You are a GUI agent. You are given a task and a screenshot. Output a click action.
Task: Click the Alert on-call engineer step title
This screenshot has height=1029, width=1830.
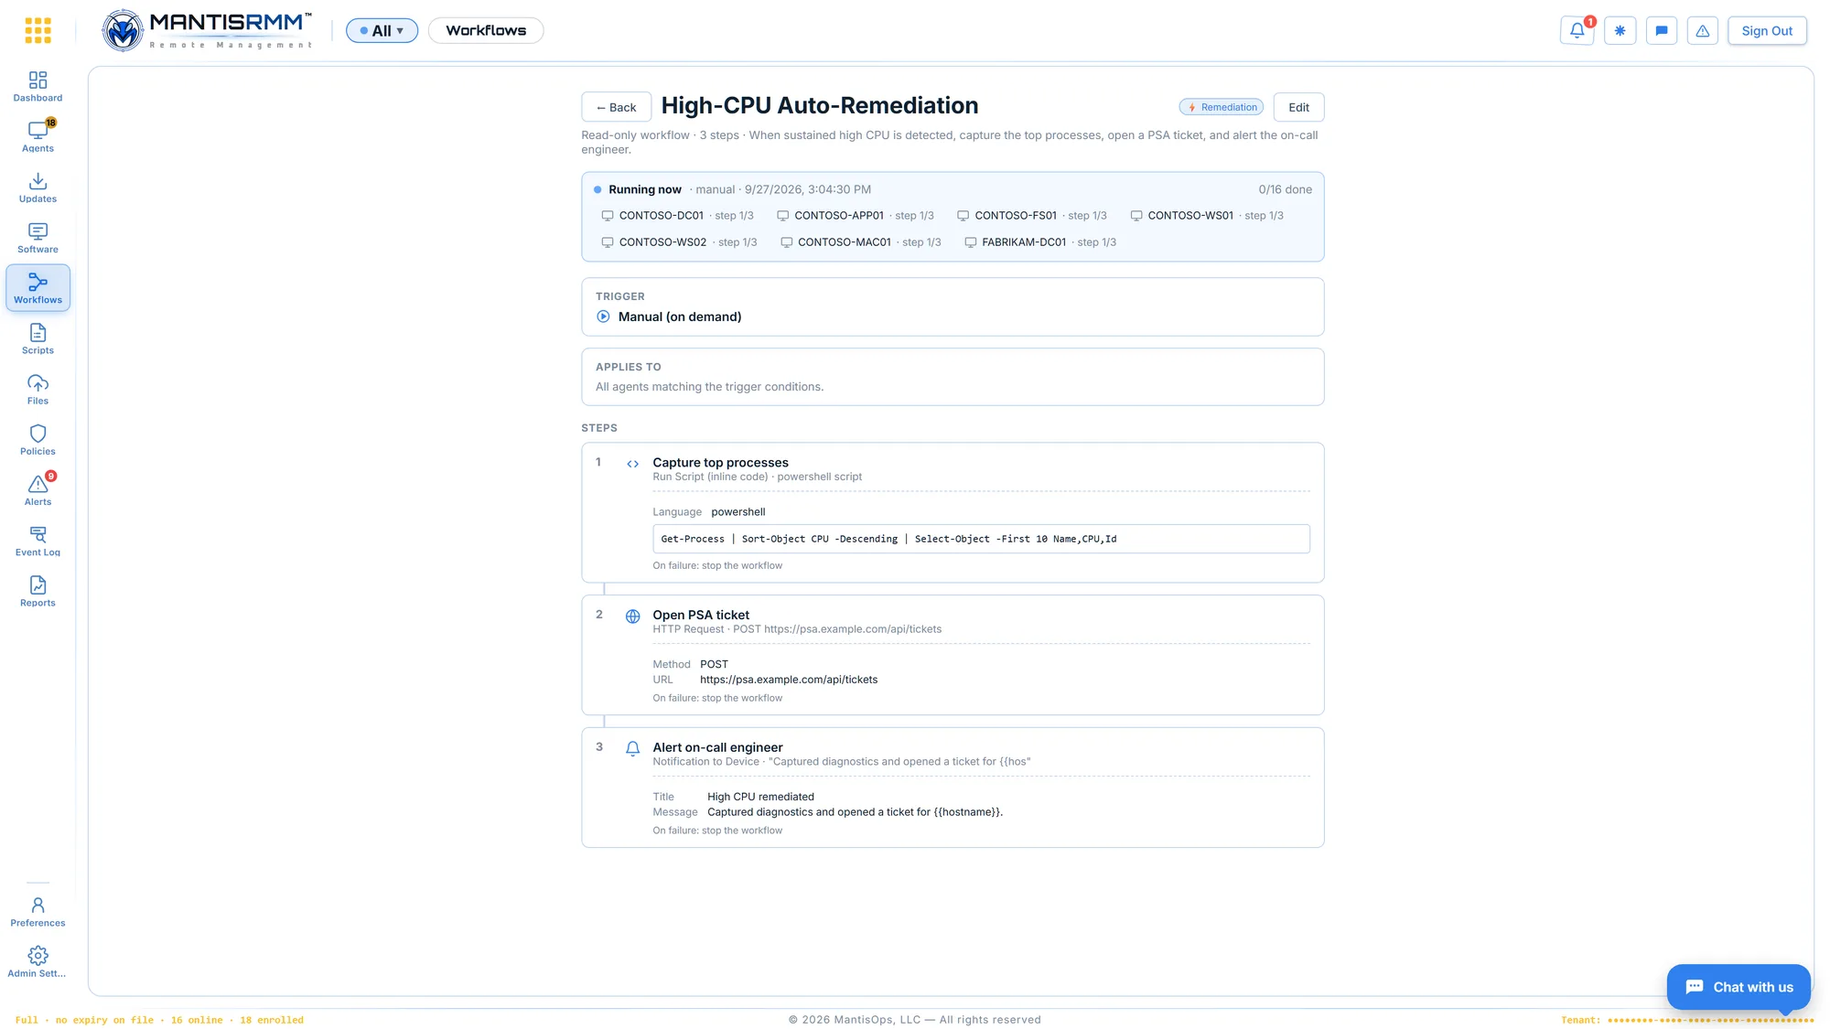point(717,748)
